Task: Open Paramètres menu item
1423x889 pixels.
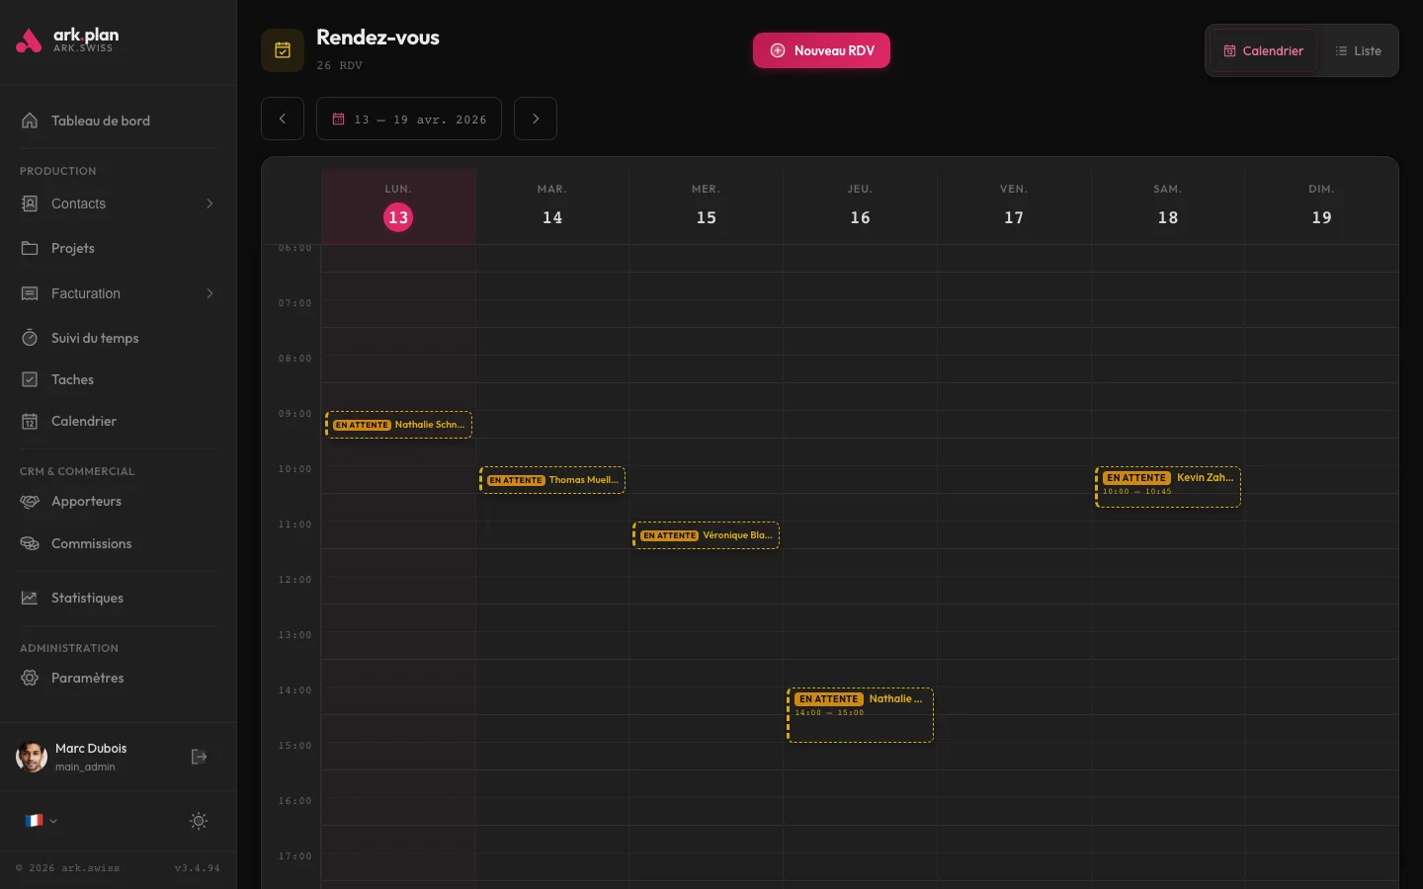Action: pyautogui.click(x=119, y=678)
